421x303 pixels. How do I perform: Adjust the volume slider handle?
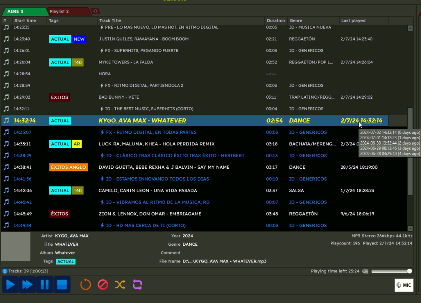click(409, 271)
